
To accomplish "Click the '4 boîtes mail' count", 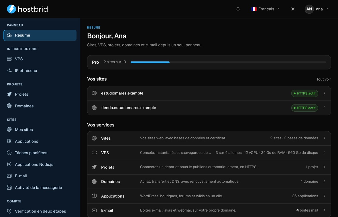I will (x=307, y=210).
